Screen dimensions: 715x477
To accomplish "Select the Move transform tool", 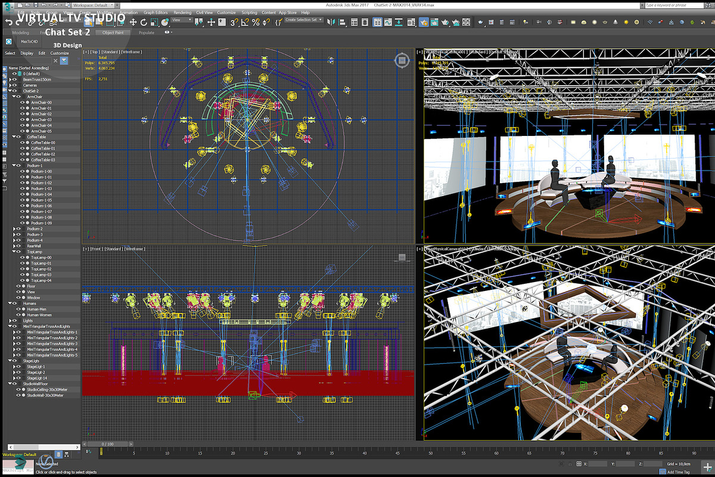I will point(133,22).
